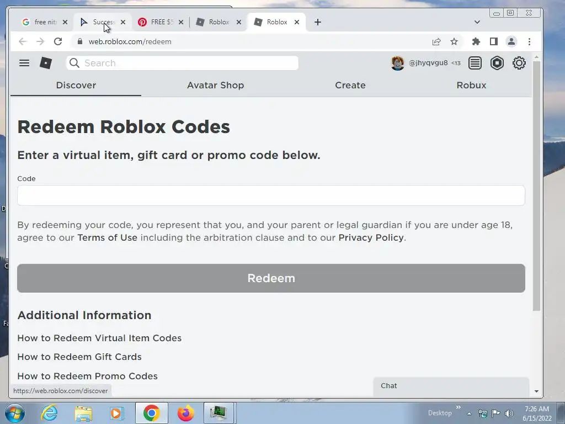Screen dimensions: 565x424
Task: Open the Create navigation tab
Action: pyautogui.click(x=350, y=85)
